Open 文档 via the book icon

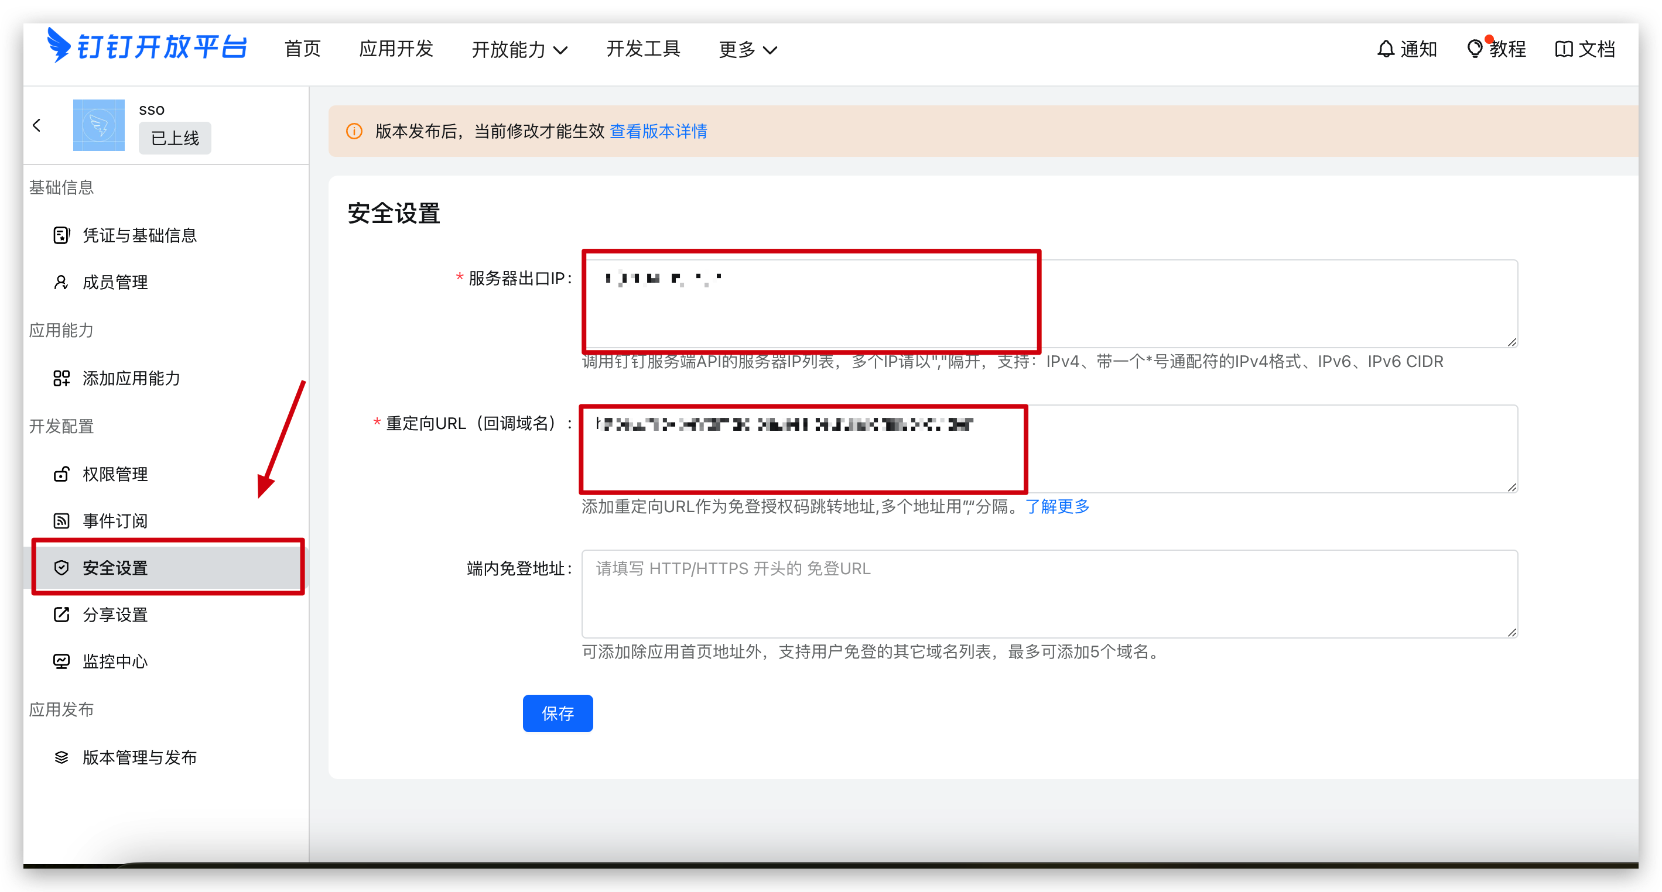[x=1563, y=49]
